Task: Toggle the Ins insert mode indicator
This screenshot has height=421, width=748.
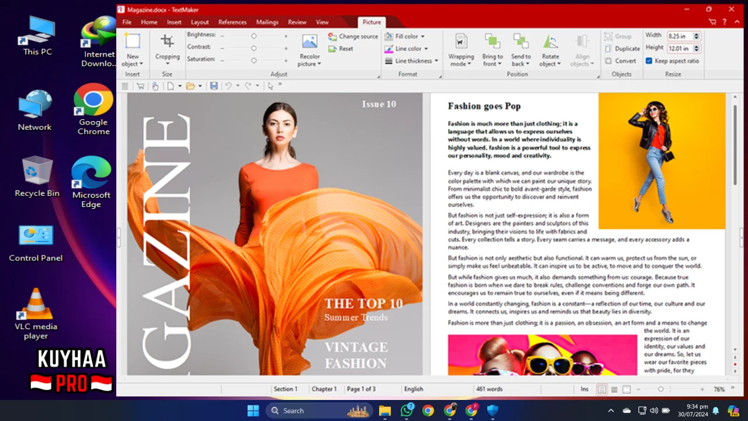Action: click(584, 389)
